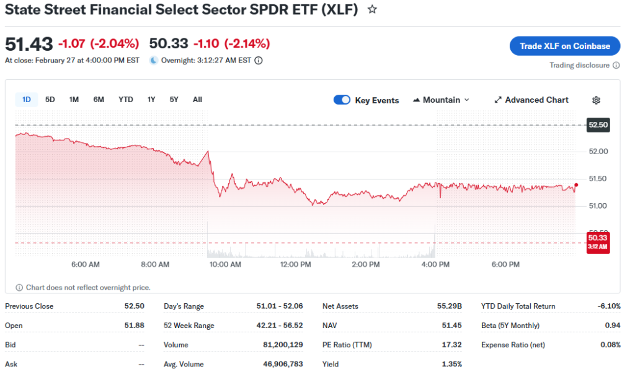Choose the 6M chart range

coord(99,100)
